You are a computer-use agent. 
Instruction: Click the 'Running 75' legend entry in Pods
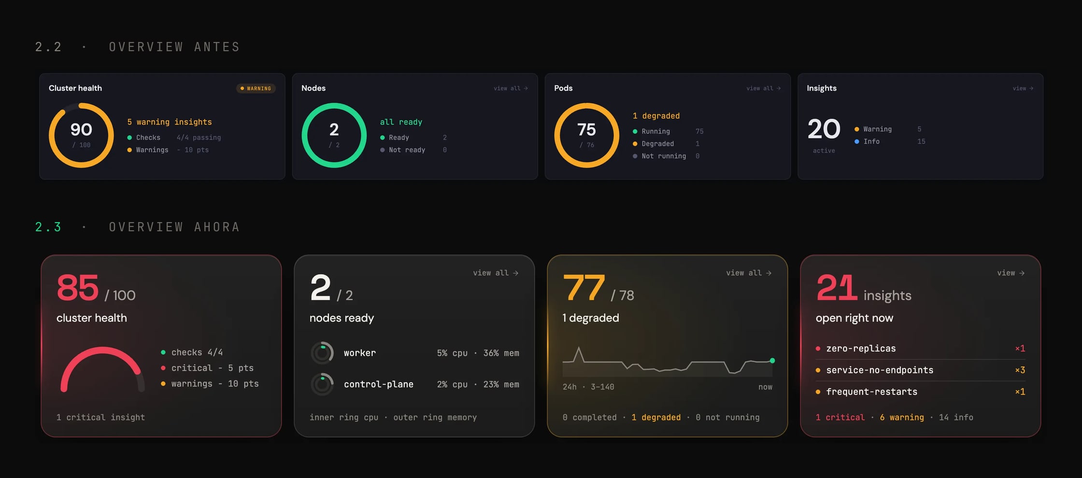tap(668, 131)
